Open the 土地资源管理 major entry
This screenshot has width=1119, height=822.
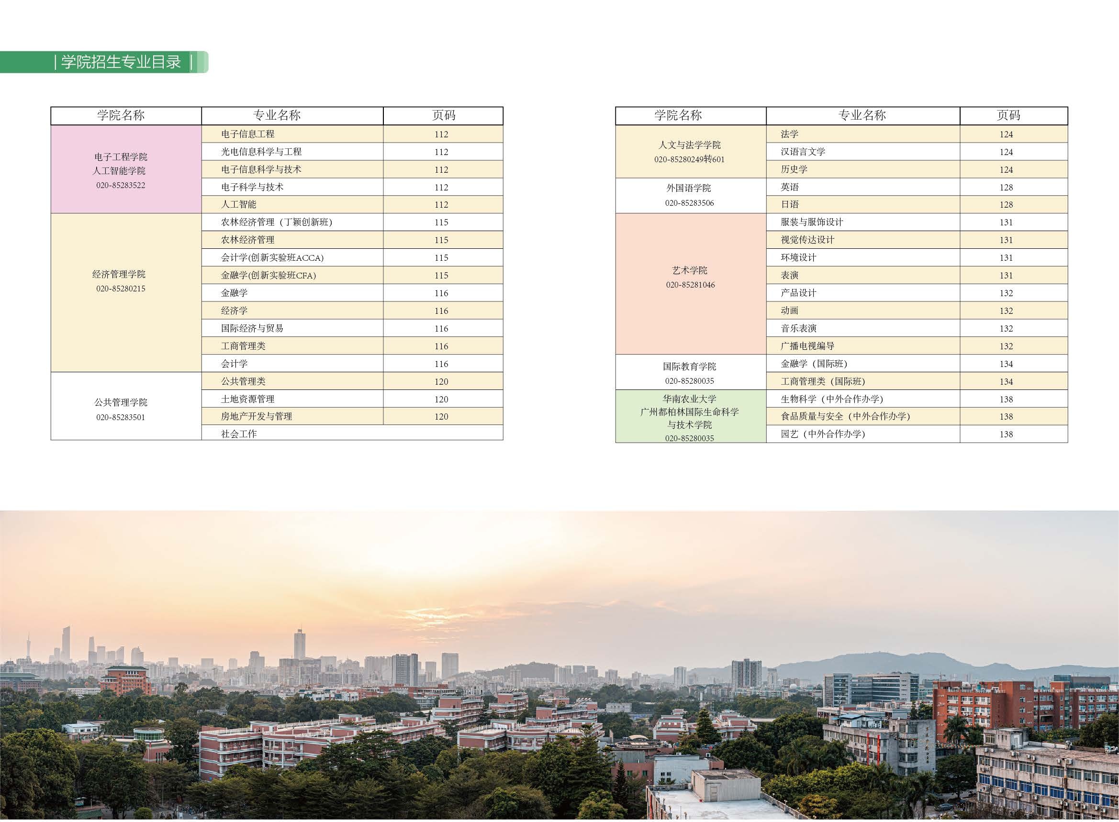click(x=247, y=399)
